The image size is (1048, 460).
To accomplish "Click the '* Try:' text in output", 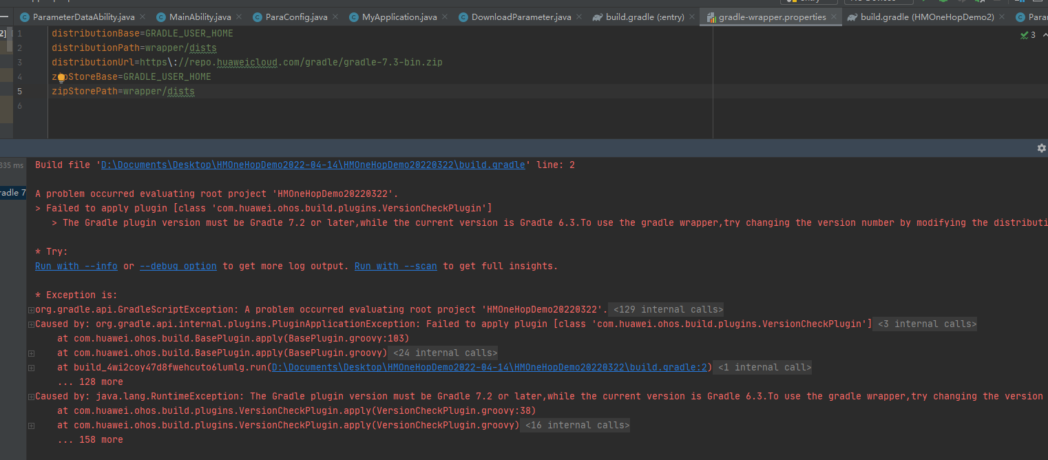I will tap(52, 252).
